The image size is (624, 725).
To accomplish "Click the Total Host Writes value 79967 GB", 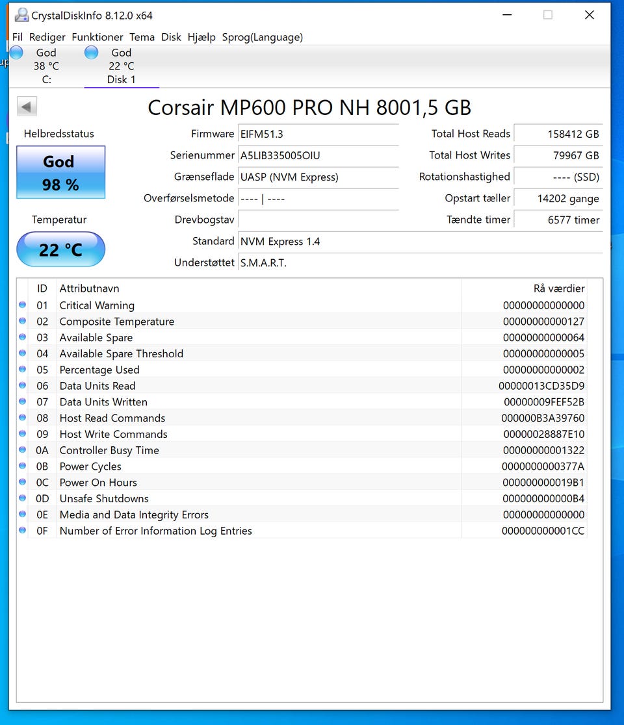I will pos(558,155).
